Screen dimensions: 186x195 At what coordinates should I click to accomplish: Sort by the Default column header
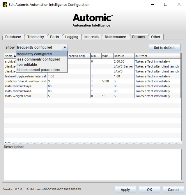(124, 56)
